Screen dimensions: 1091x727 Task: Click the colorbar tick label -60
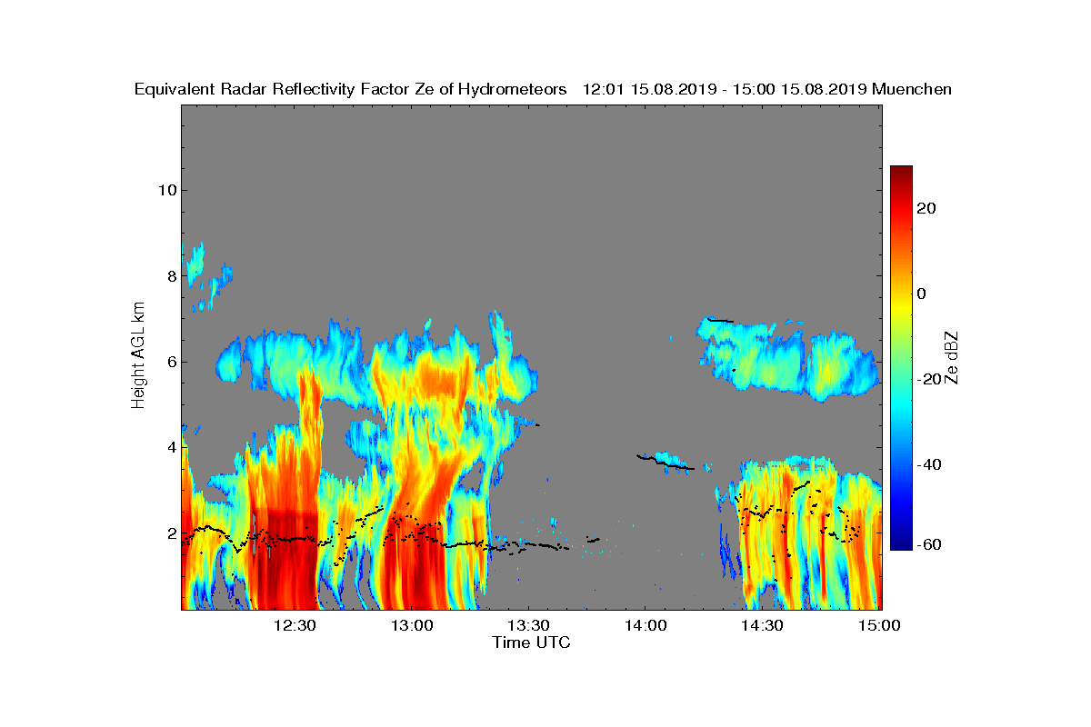927,544
